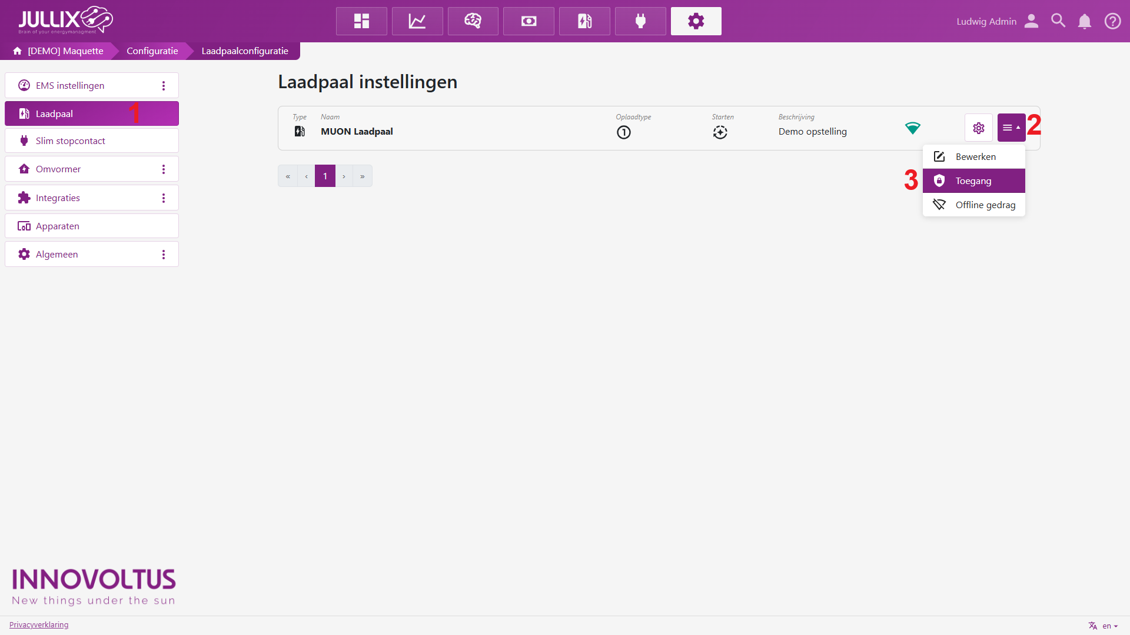Open the charging station icon in top bar
This screenshot has height=635, width=1130.
[584, 21]
